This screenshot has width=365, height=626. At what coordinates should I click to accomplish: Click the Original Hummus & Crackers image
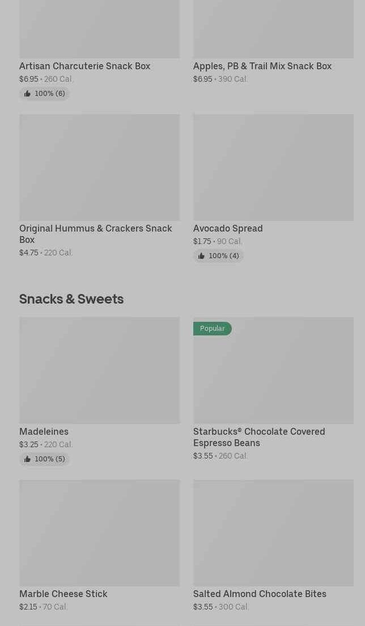tap(99, 167)
